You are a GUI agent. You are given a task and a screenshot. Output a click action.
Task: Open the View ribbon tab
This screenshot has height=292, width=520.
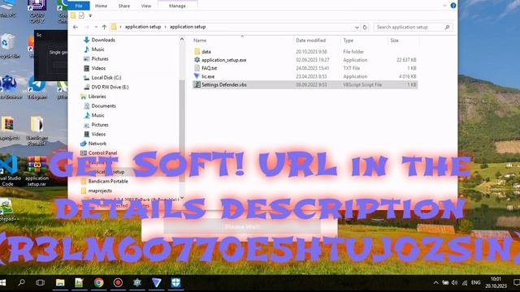[146, 6]
